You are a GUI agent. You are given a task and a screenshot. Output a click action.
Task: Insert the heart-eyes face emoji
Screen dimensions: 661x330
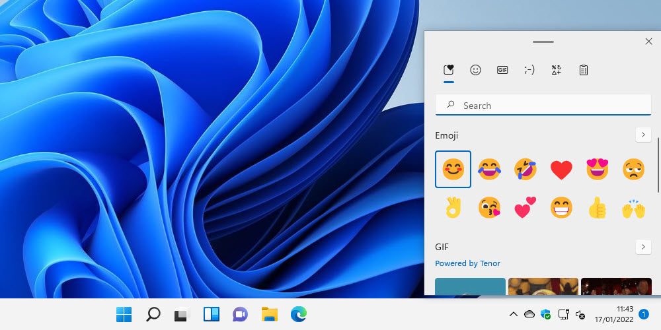(x=598, y=169)
